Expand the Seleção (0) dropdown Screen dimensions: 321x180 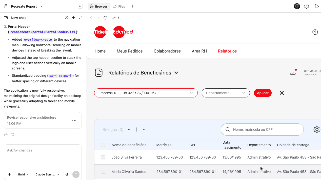click(116, 130)
